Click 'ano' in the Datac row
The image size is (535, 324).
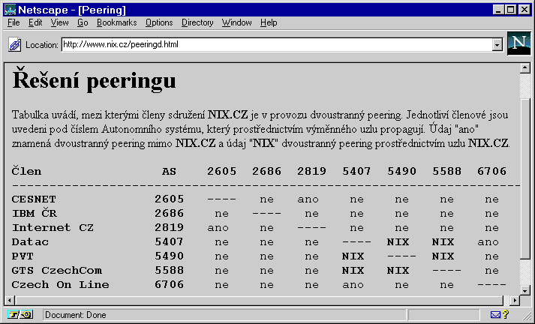(488, 242)
